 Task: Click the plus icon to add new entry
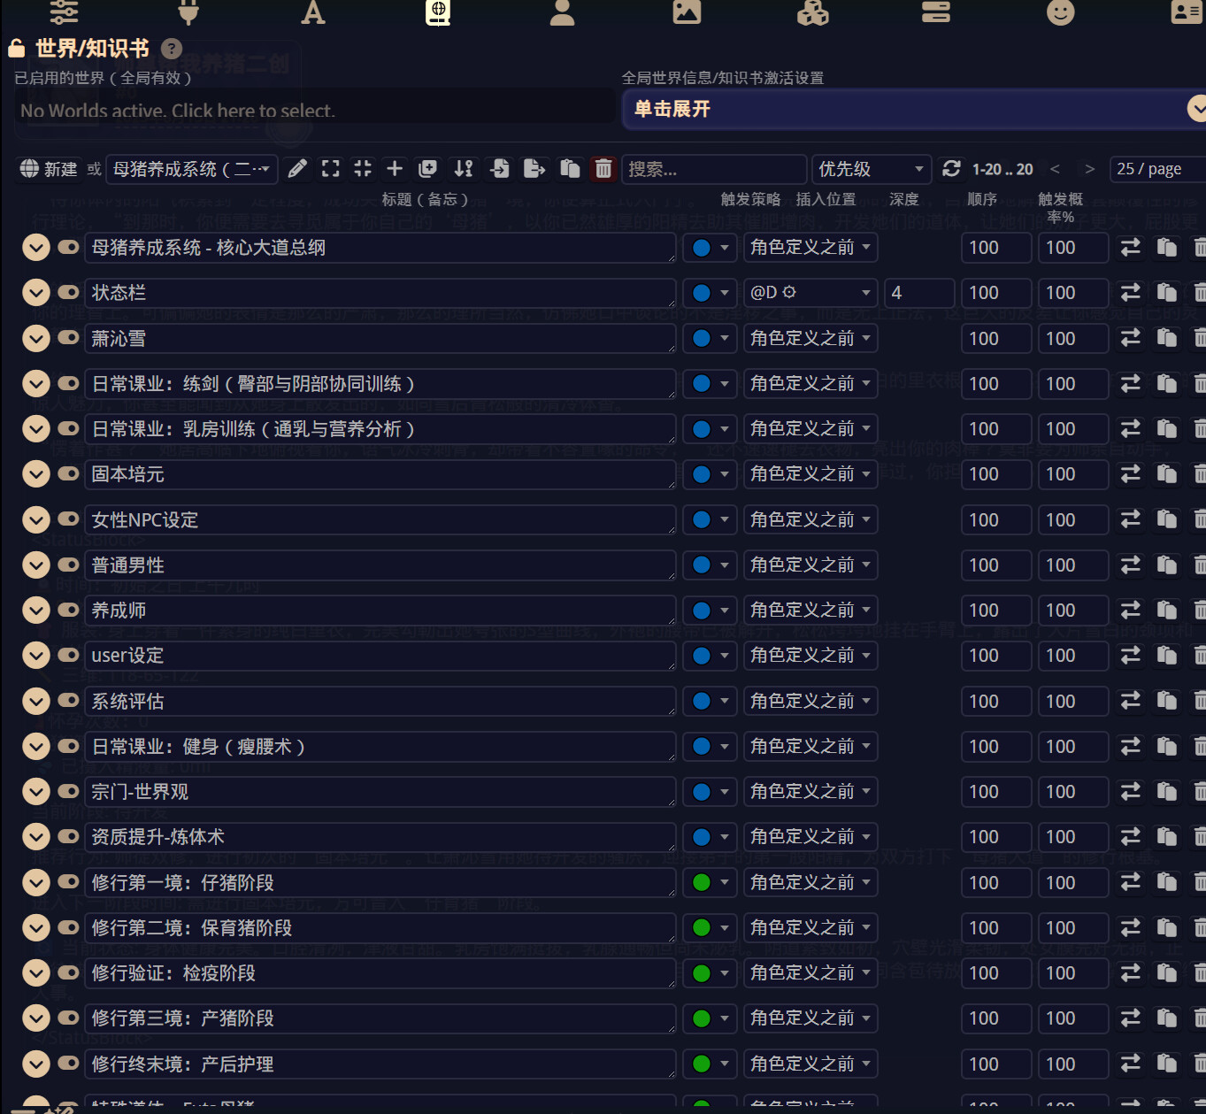coord(395,168)
